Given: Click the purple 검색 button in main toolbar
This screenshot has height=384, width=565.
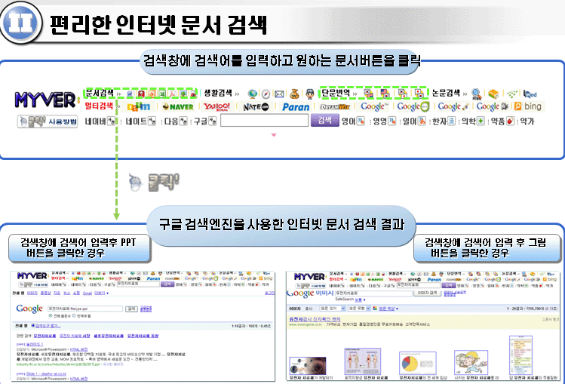Looking at the screenshot, I should 324,120.
